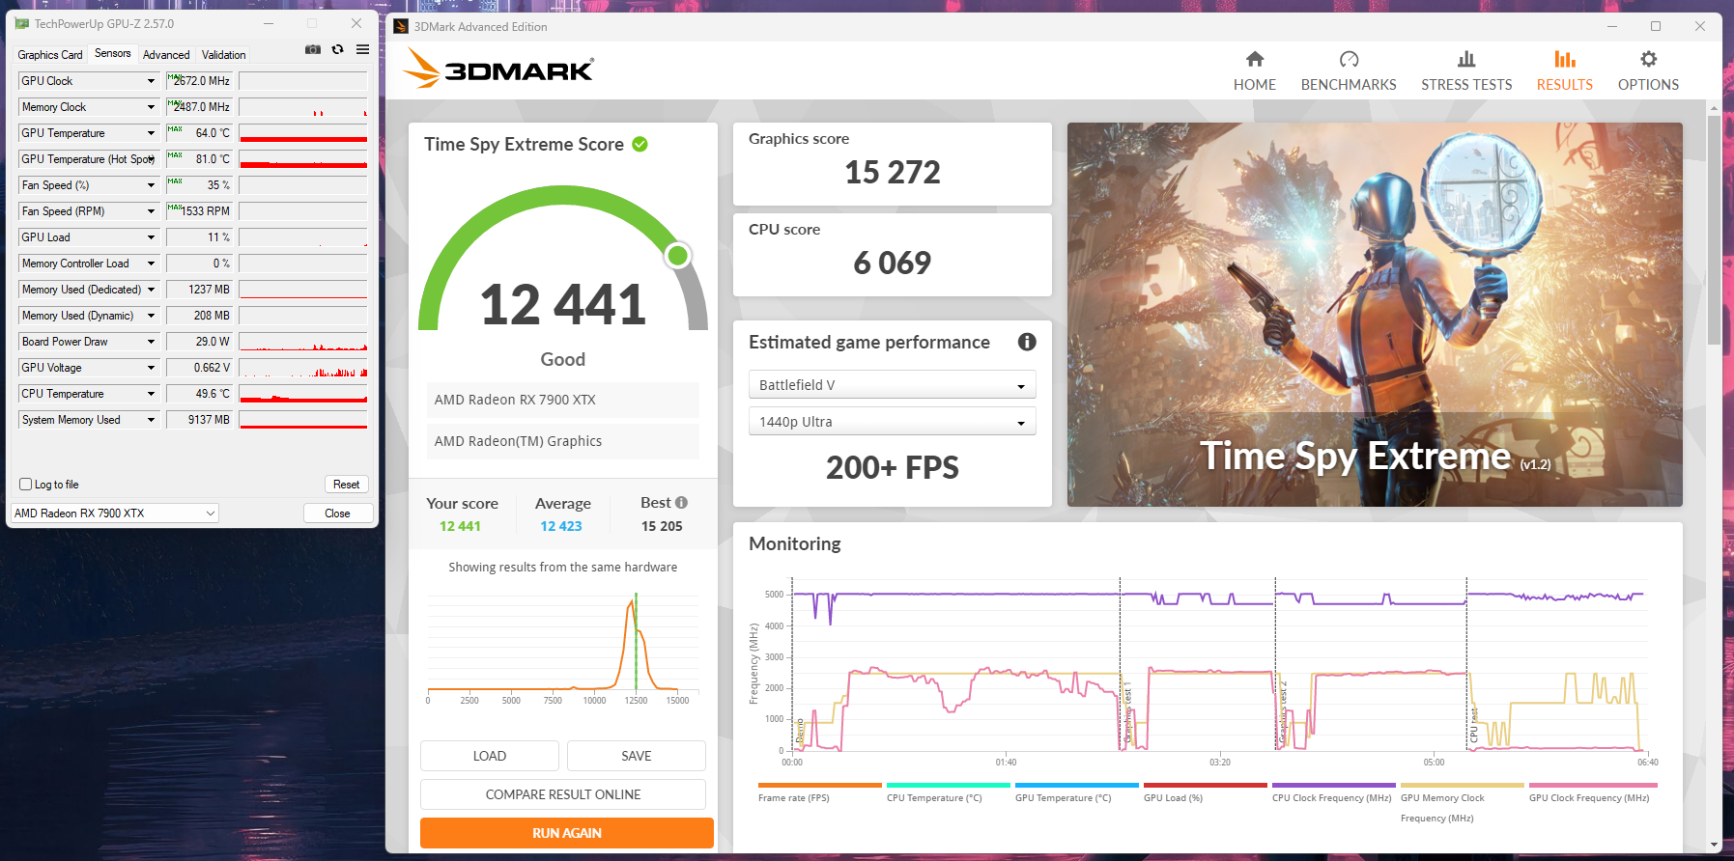Click the 3DMark vertical scrollbar thumb
The width and height of the screenshot is (1734, 861).
coord(1714,230)
